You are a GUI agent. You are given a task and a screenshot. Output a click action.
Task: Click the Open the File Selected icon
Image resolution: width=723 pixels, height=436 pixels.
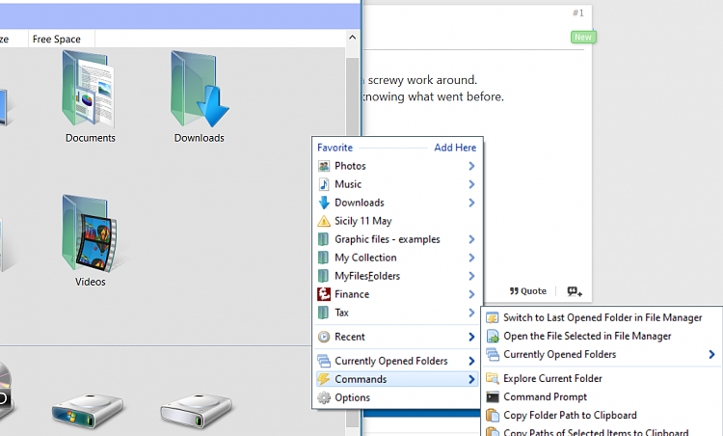pyautogui.click(x=493, y=337)
